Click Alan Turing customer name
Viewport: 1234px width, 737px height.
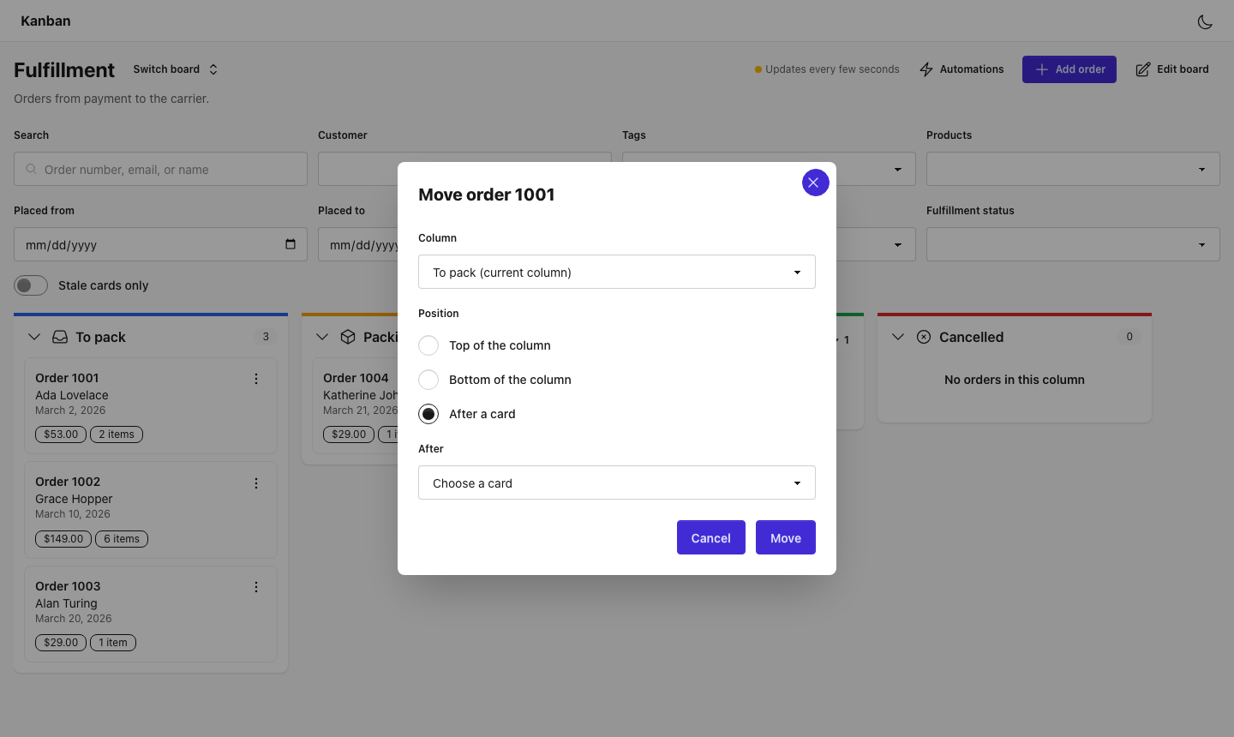pyautogui.click(x=66, y=603)
